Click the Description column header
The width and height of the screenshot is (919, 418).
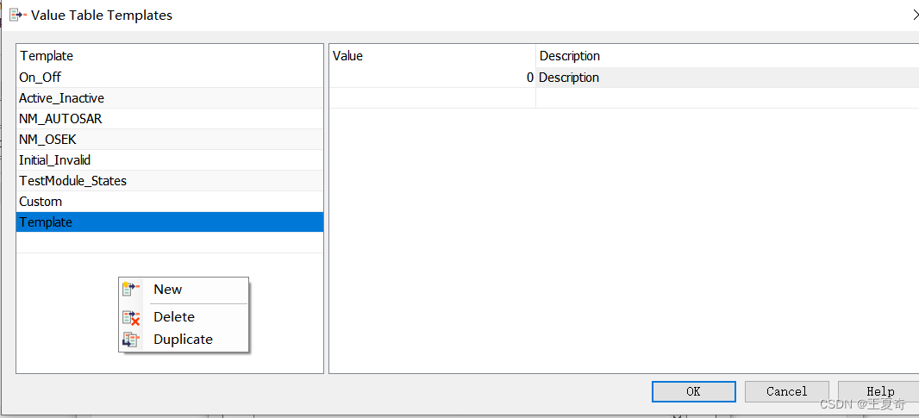[728, 56]
